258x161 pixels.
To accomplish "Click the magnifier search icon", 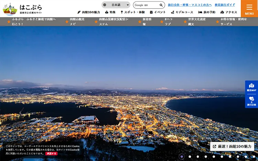I will click(161, 5).
